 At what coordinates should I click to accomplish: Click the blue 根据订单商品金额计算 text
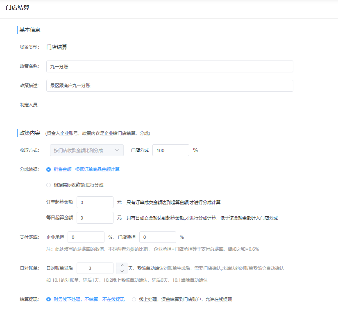[97, 169]
